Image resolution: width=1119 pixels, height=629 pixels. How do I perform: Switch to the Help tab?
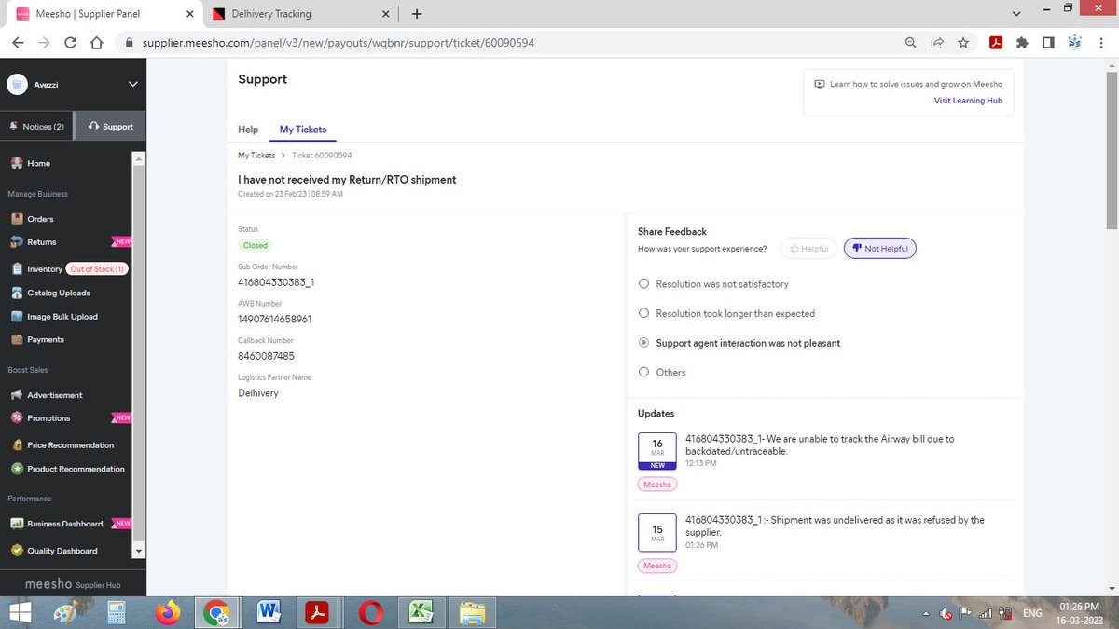pyautogui.click(x=248, y=130)
